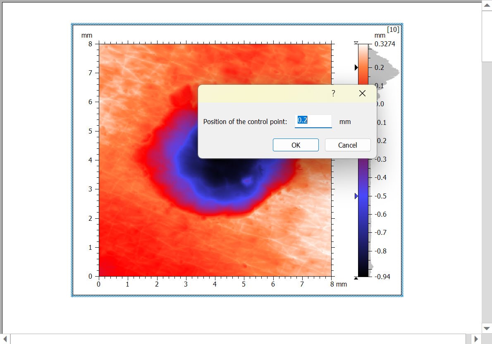Click the horizontal scrollbar right arrow
The height and width of the screenshot is (344, 492).
[x=476, y=339]
